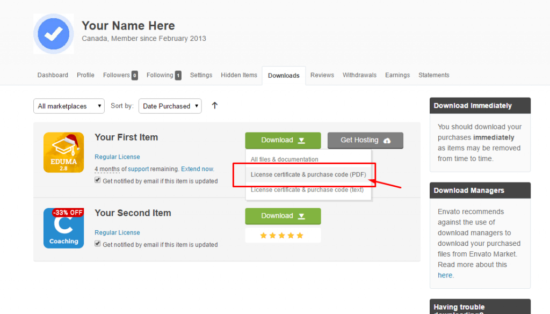Open the Settings tab
Viewport: 550px width, 314px height.
click(x=201, y=75)
